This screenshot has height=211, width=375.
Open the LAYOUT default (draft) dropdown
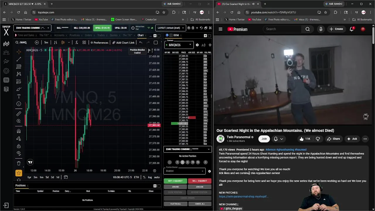coord(171,28)
